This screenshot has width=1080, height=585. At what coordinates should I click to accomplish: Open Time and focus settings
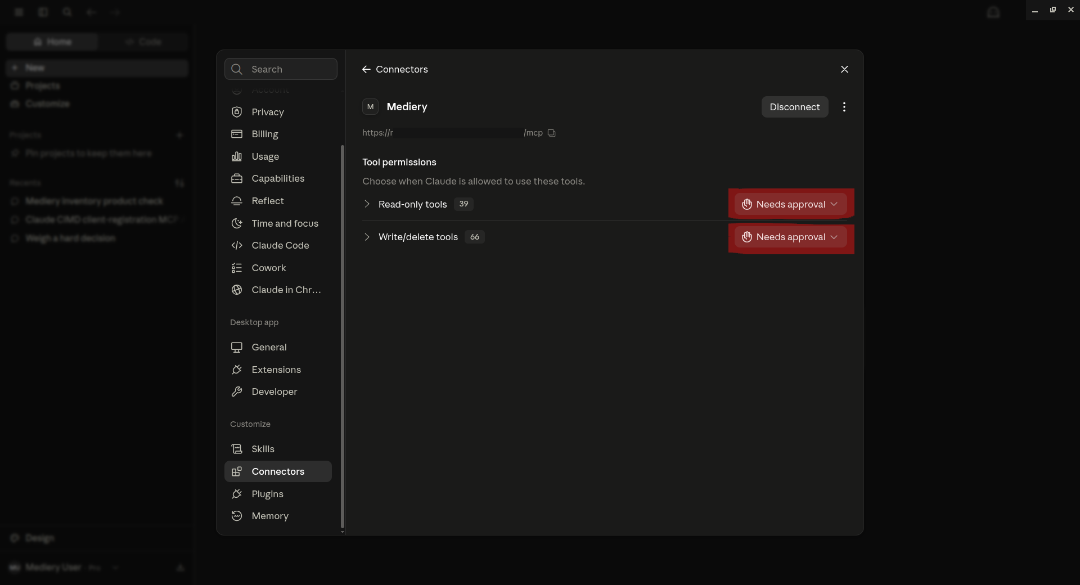pyautogui.click(x=278, y=223)
